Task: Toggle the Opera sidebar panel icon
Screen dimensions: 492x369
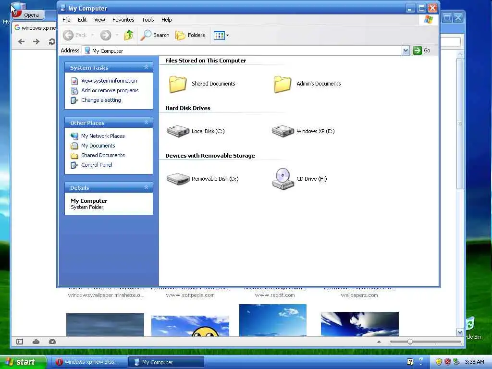Action: (x=20, y=342)
